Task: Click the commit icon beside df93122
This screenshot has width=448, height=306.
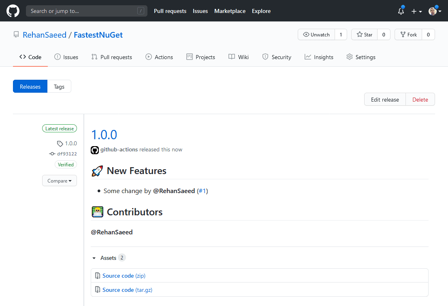Action: point(52,154)
